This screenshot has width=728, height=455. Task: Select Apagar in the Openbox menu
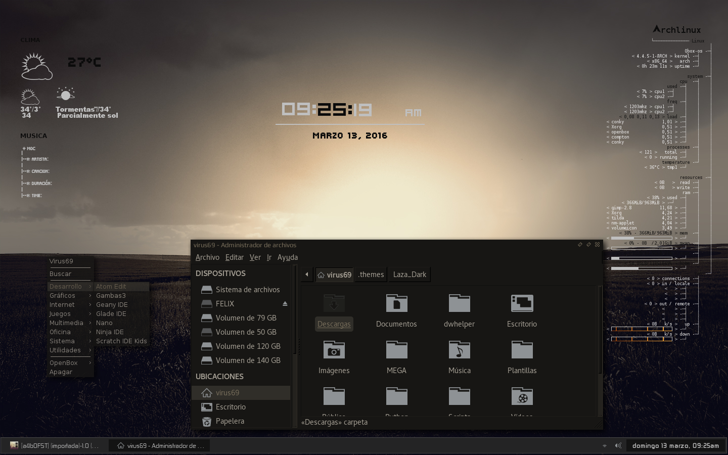click(x=71, y=372)
